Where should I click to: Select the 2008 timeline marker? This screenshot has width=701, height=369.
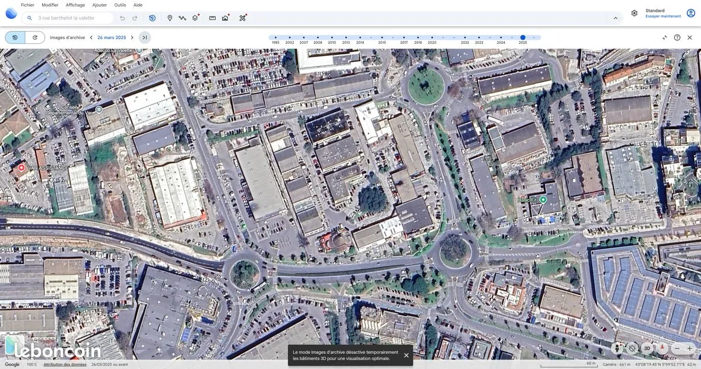[x=318, y=37]
